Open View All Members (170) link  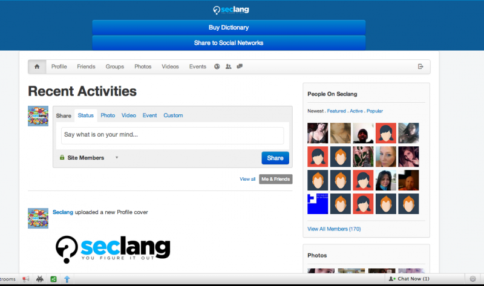tap(334, 229)
